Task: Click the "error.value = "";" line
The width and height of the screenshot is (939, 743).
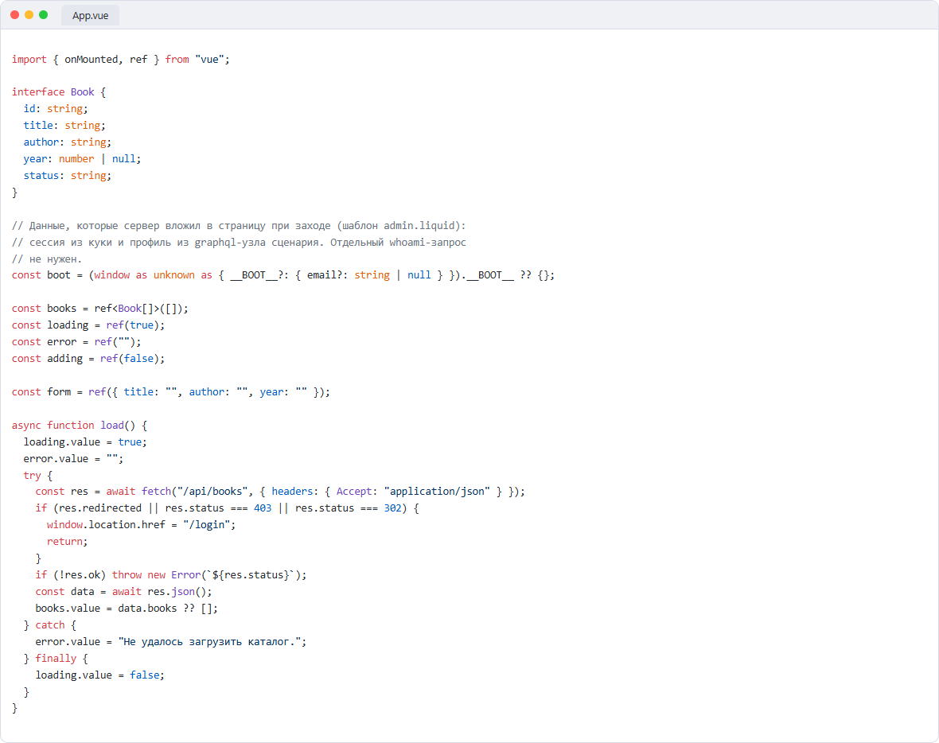Action: click(74, 459)
